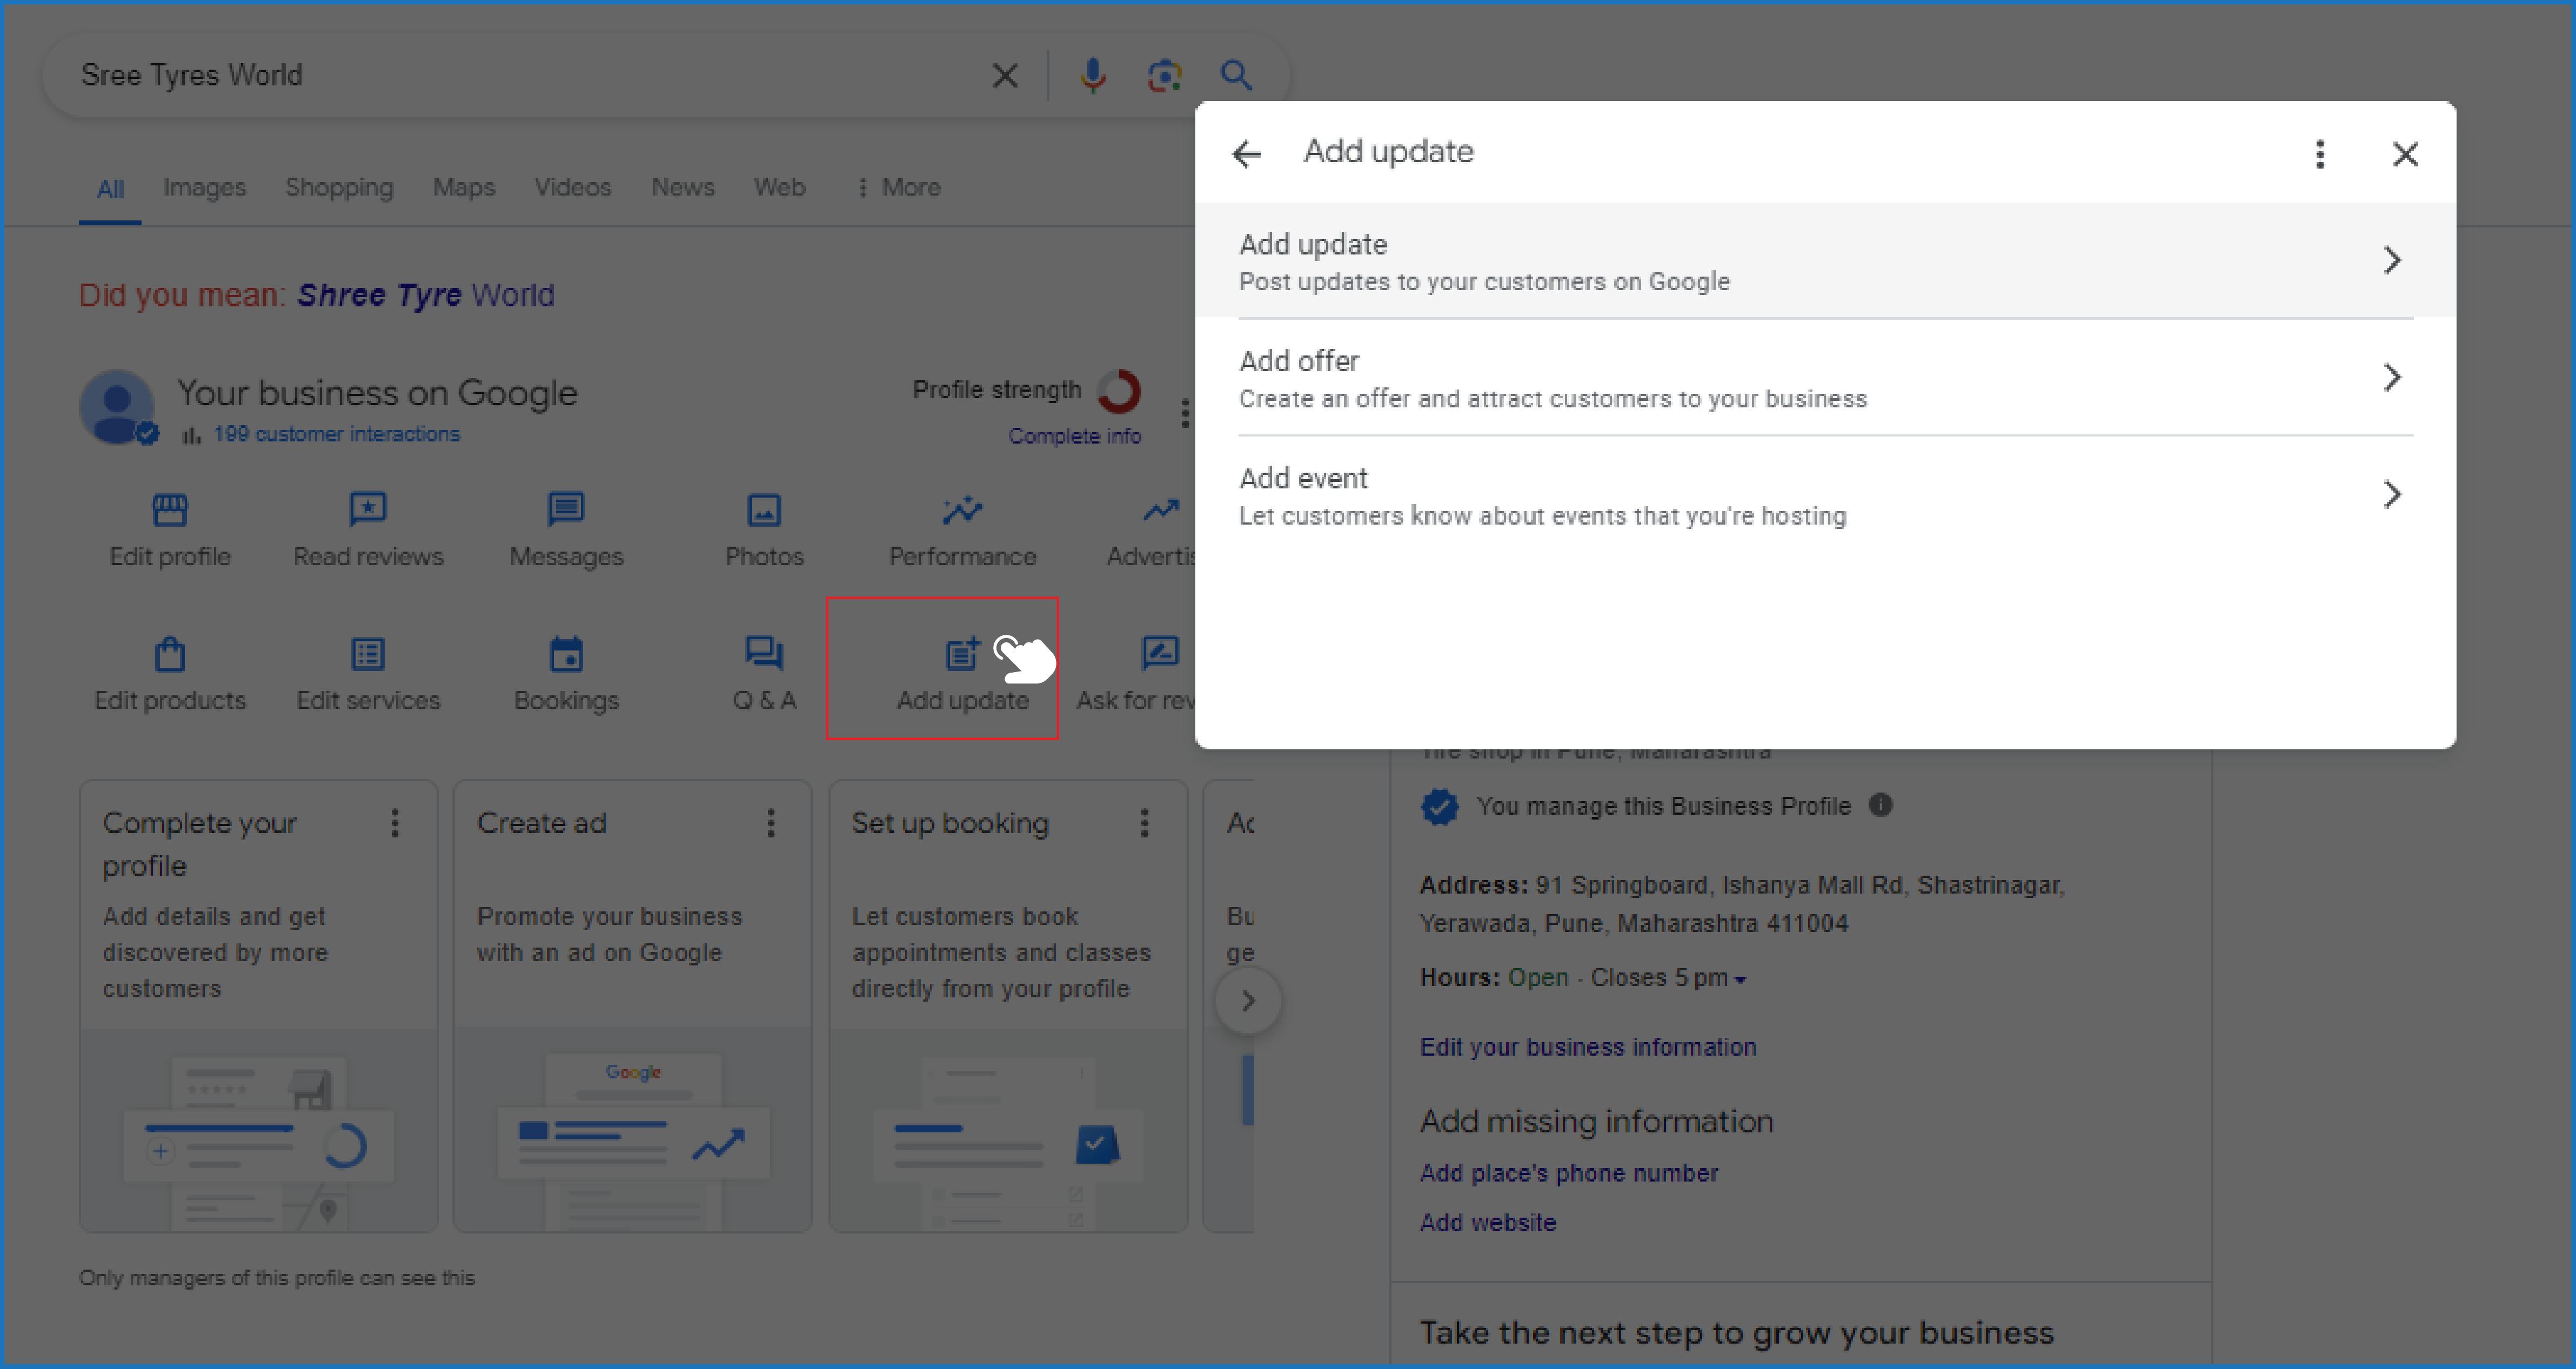Click in the search input field
Image resolution: width=2576 pixels, height=1369 pixels.
(x=520, y=76)
